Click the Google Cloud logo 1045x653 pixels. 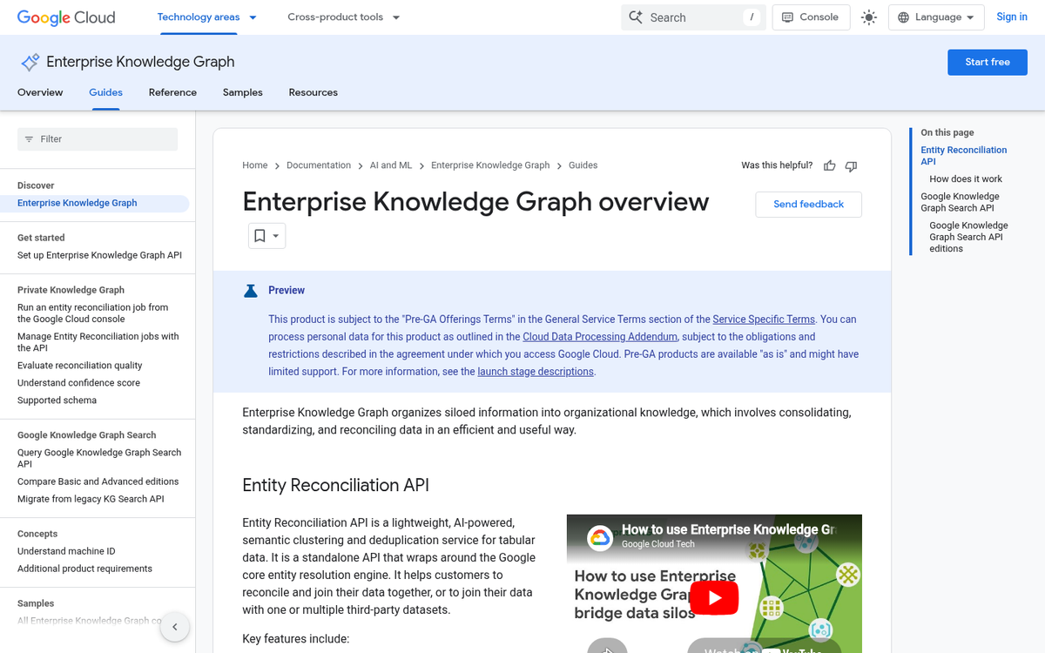65,17
